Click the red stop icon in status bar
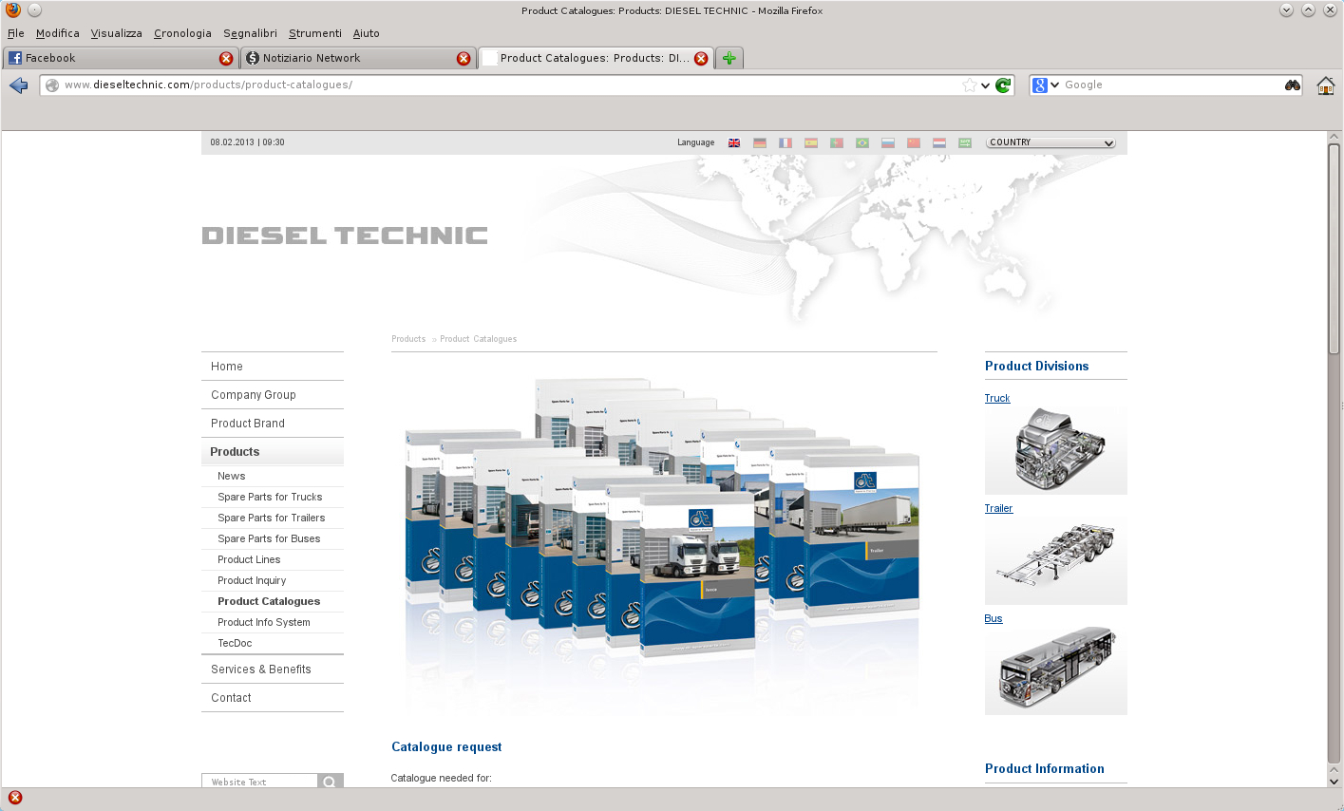This screenshot has width=1344, height=811. tap(15, 798)
